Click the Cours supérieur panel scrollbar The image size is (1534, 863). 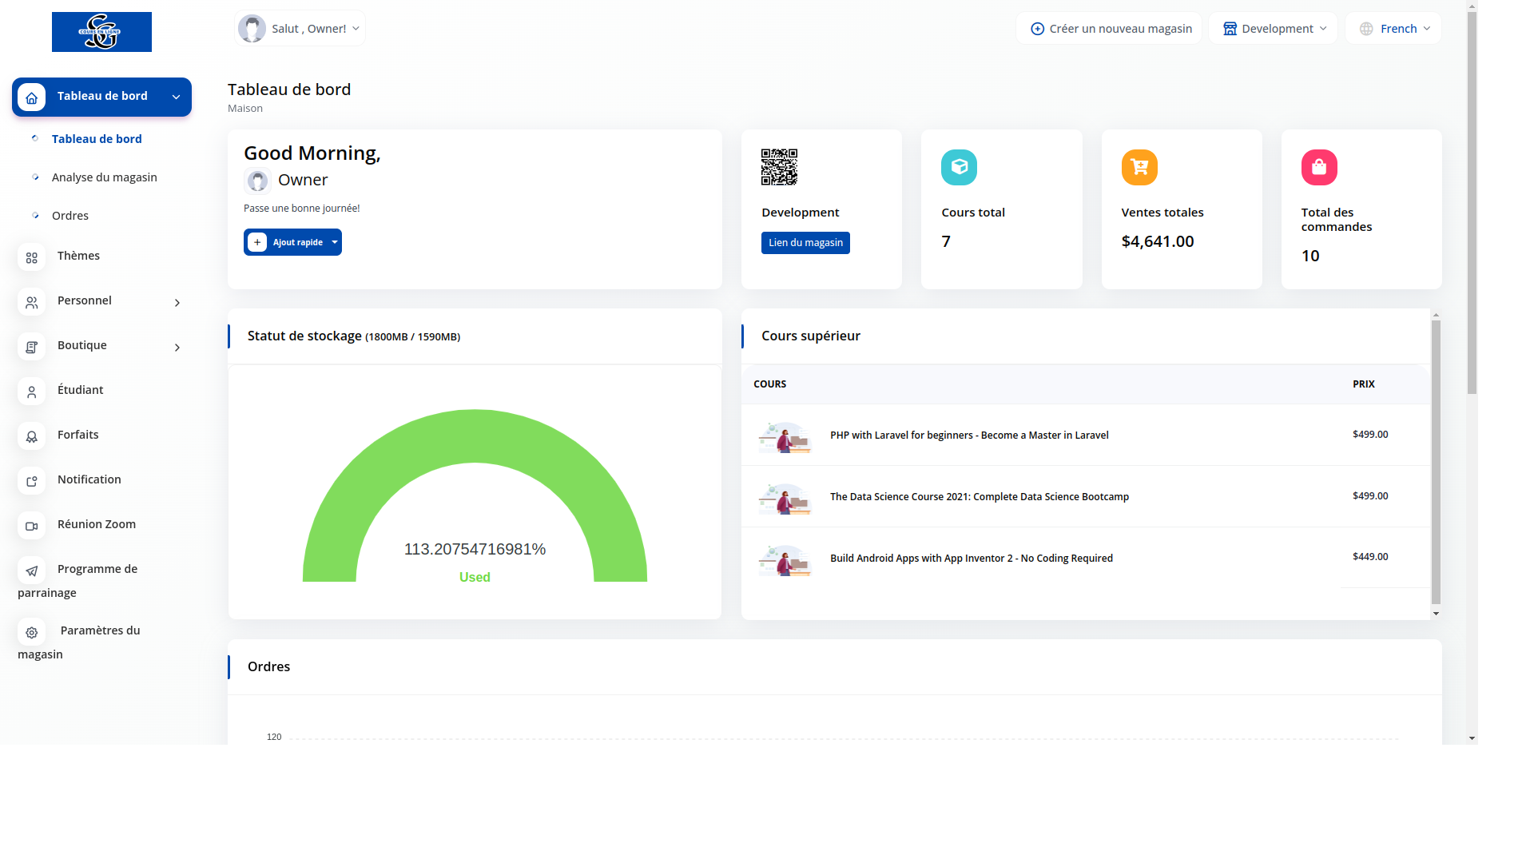pos(1436,462)
